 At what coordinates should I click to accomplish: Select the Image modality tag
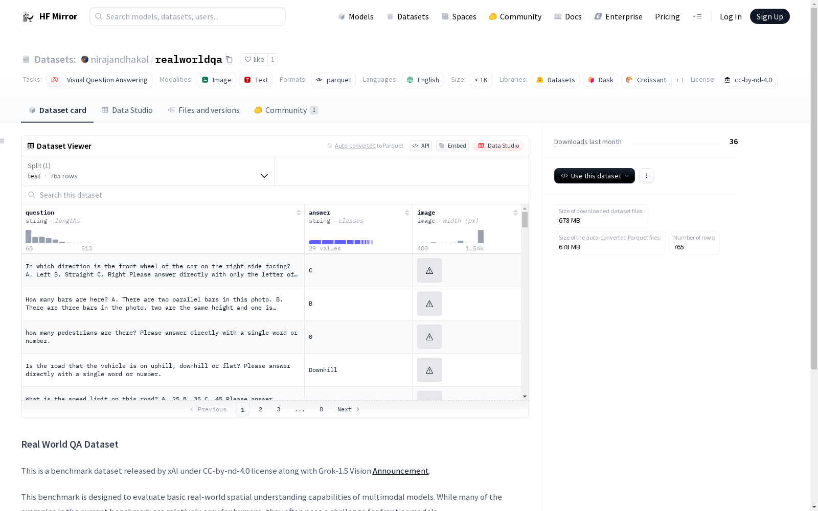(216, 80)
